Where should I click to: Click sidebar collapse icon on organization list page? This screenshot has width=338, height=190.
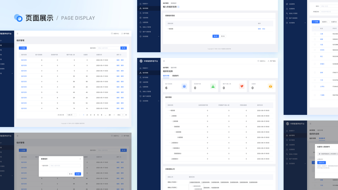[18, 34]
